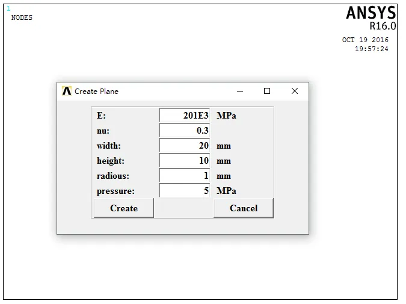Click the "pressure:" label

pyautogui.click(x=115, y=191)
